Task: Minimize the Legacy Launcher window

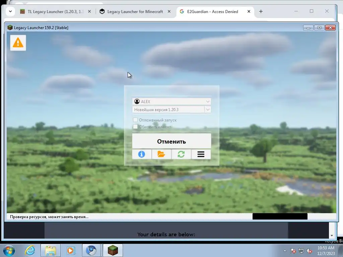Action: tap(308, 27)
